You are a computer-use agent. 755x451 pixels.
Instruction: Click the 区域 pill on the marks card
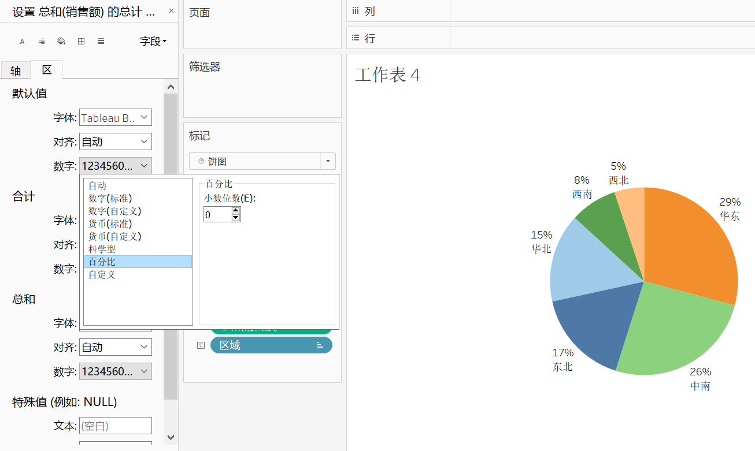pyautogui.click(x=271, y=345)
